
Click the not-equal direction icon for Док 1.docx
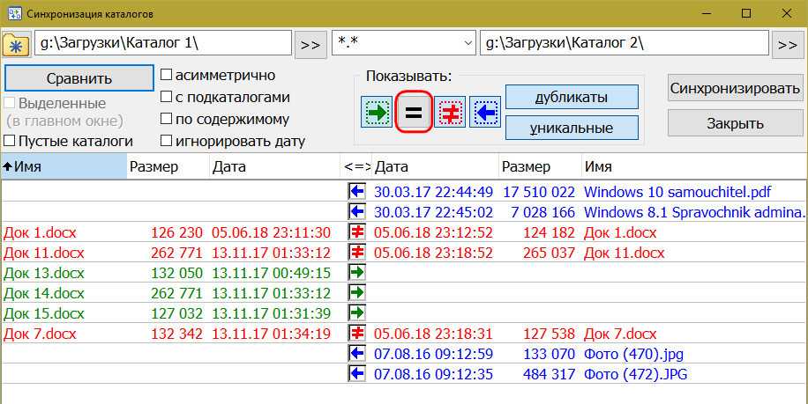pos(357,232)
